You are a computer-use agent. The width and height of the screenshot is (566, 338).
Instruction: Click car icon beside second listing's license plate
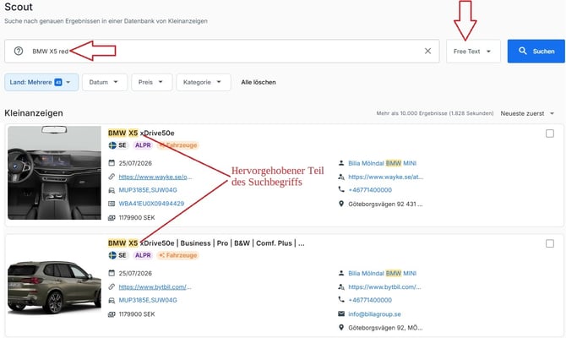click(112, 300)
